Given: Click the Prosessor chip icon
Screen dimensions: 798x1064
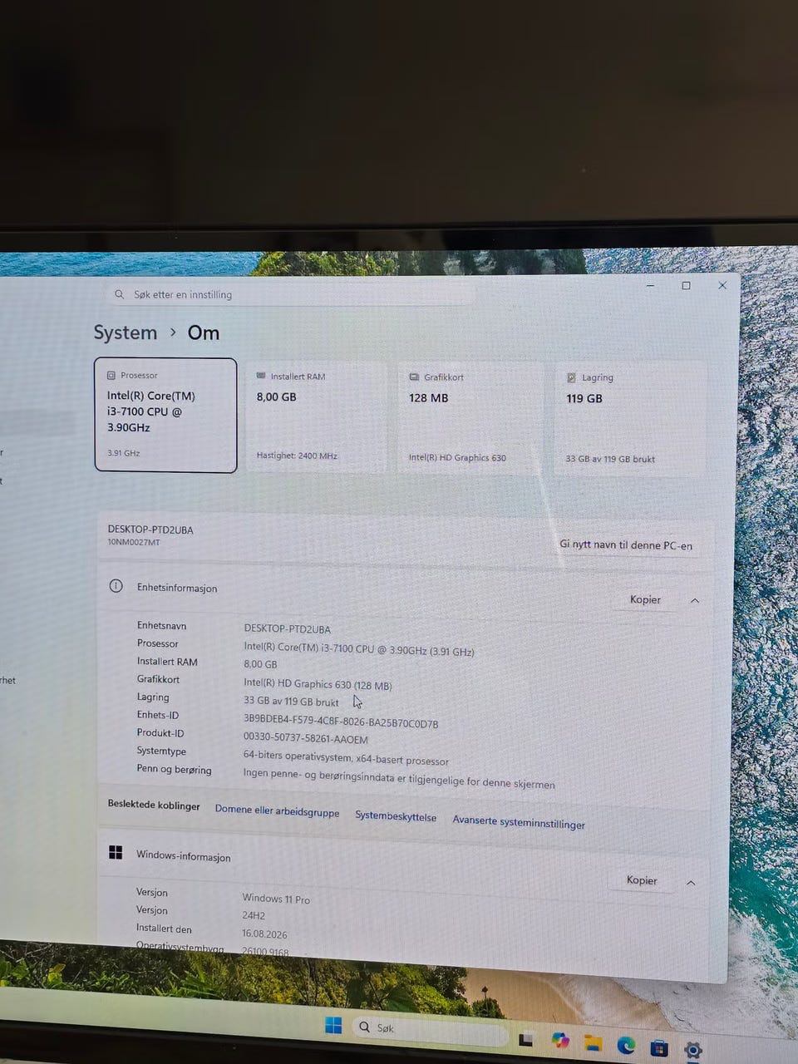Looking at the screenshot, I should (111, 375).
